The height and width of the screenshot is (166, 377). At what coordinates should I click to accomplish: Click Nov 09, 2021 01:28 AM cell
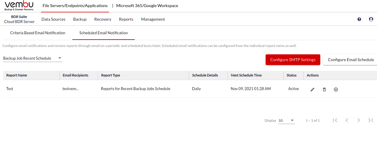(x=251, y=89)
